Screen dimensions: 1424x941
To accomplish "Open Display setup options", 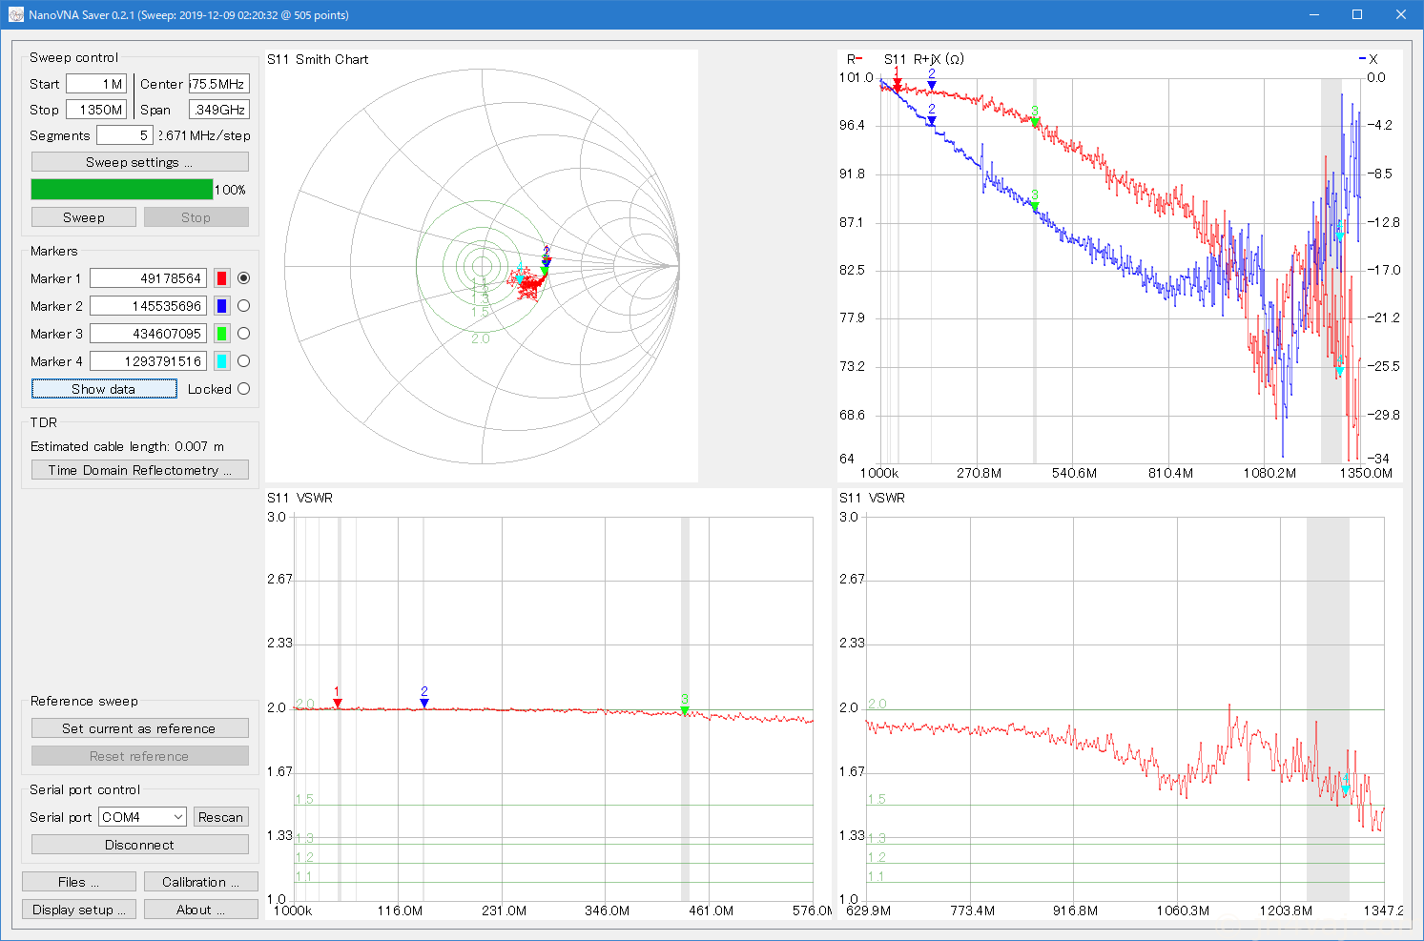I will point(79,910).
